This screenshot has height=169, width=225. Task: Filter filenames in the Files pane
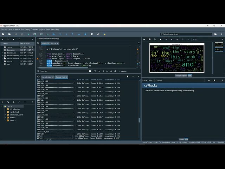pyautogui.click(x=19, y=39)
